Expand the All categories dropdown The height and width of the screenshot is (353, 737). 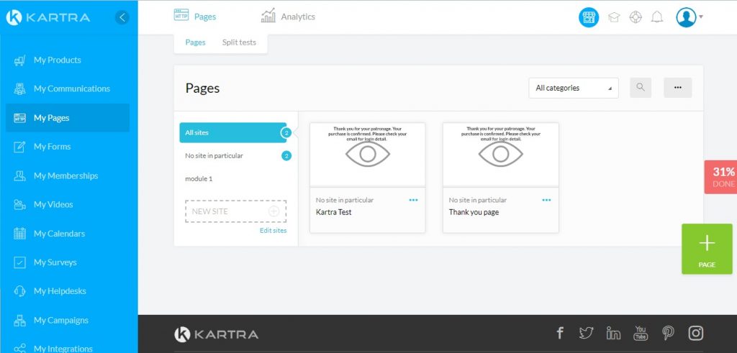click(573, 88)
